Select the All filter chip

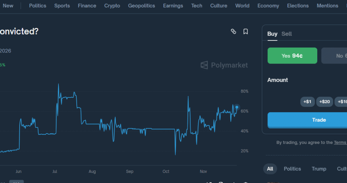(x=270, y=169)
